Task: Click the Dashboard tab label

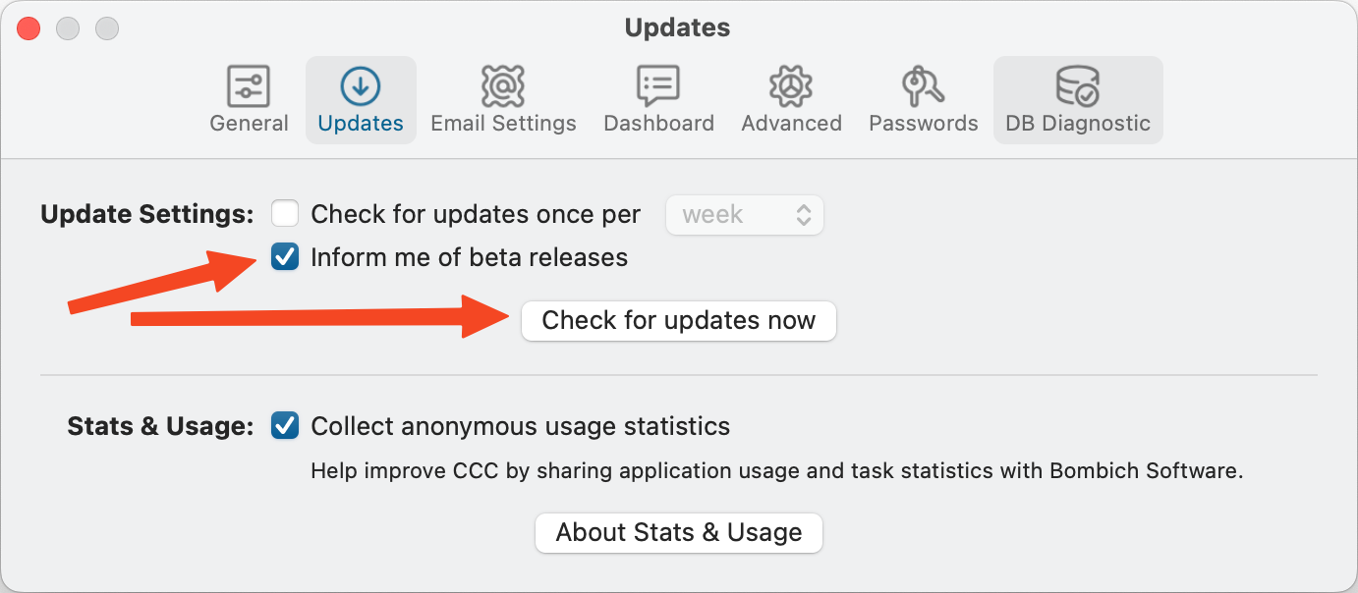Action: pos(658,124)
